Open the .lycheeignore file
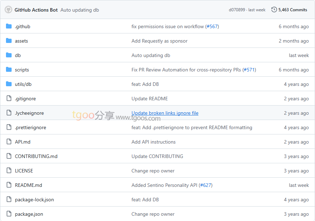Viewport: 315px width, 221px height. 29,113
